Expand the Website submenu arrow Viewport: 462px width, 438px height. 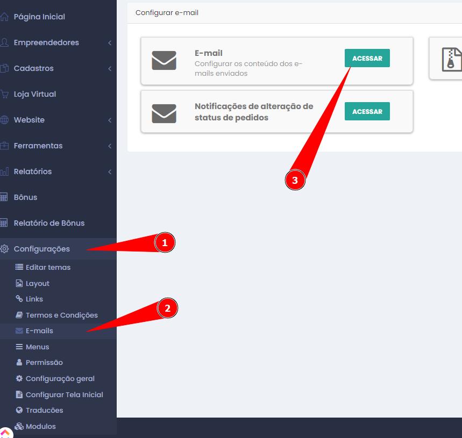point(110,120)
